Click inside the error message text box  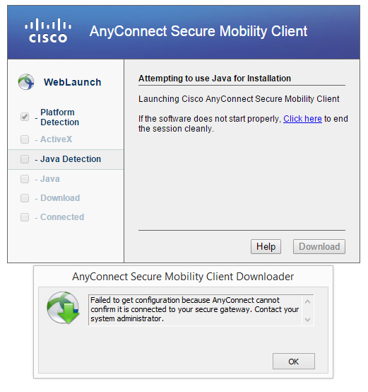pyautogui.click(x=195, y=310)
